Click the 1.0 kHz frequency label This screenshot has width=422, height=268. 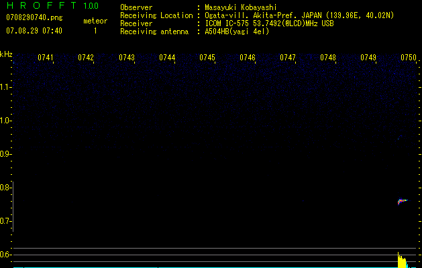(5, 121)
